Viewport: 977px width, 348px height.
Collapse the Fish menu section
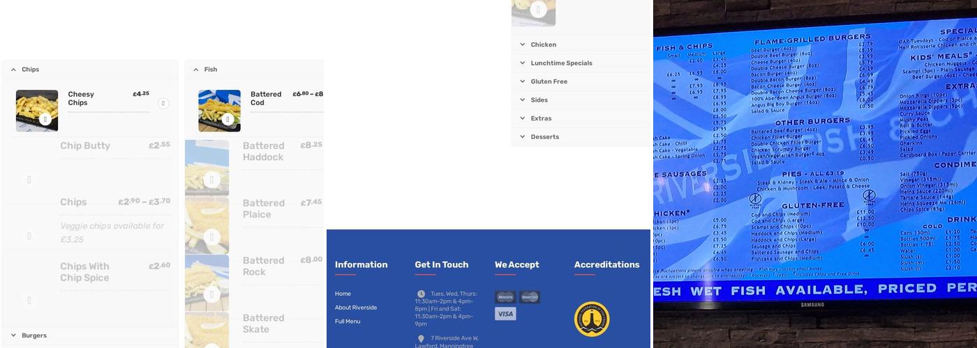(196, 70)
